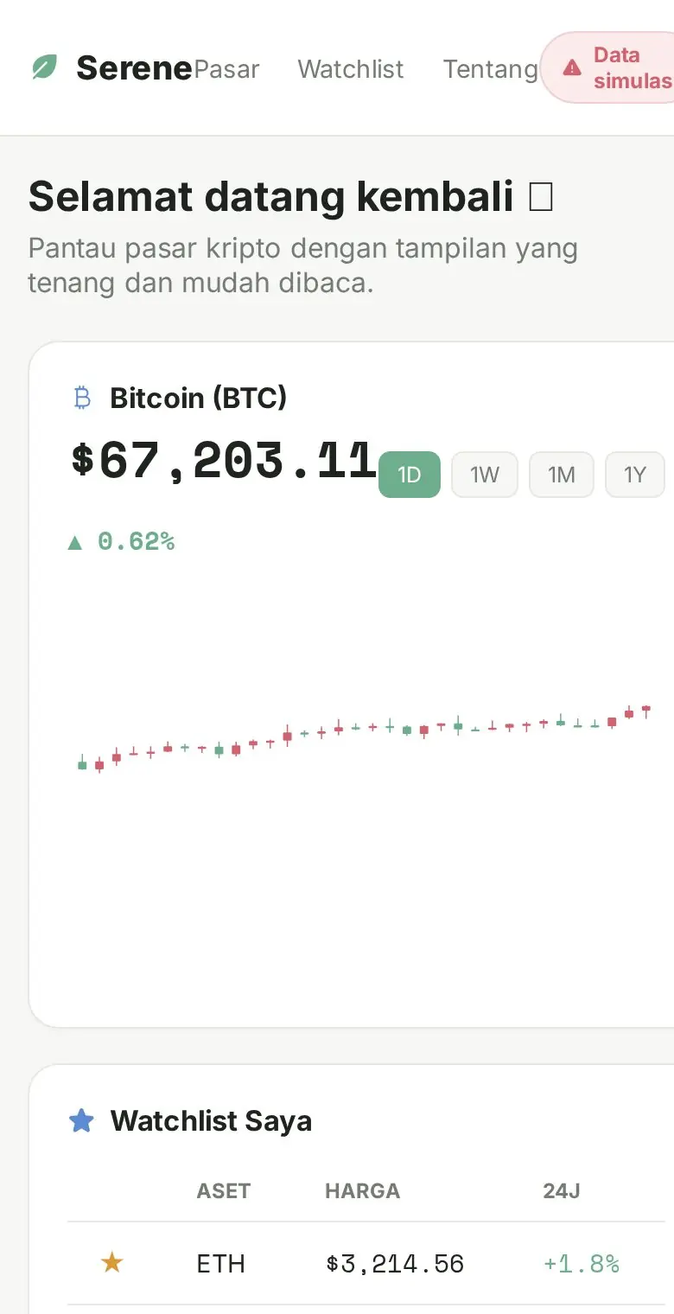Switch chart to 1W timeframe
The height and width of the screenshot is (1314, 674).
[x=485, y=475]
